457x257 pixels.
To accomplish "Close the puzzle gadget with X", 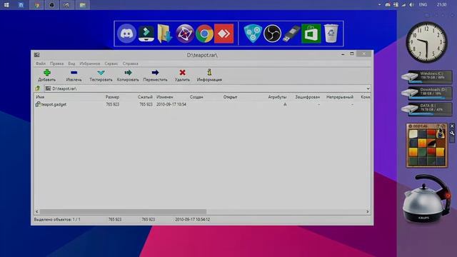I will (452, 126).
